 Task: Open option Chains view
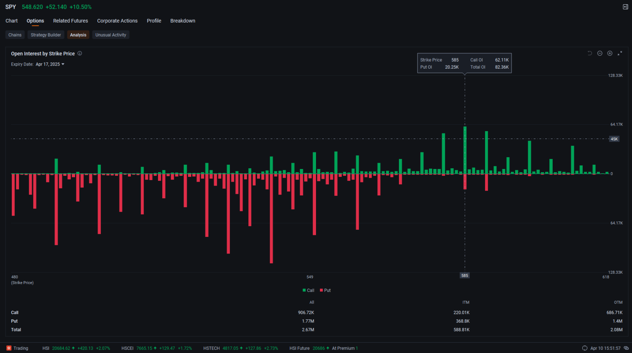click(15, 35)
